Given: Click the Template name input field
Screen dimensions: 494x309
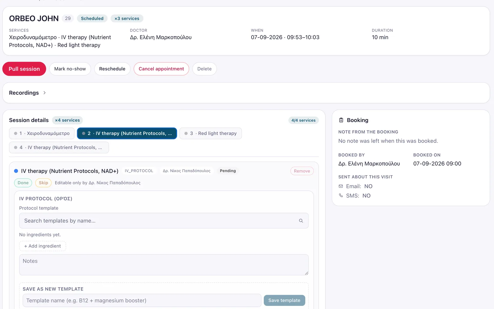Looking at the screenshot, I should coord(142,300).
